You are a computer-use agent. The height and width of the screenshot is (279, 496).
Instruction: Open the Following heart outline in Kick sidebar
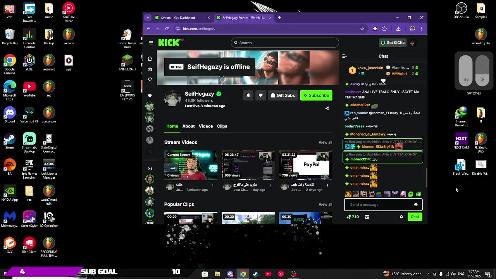click(x=150, y=79)
